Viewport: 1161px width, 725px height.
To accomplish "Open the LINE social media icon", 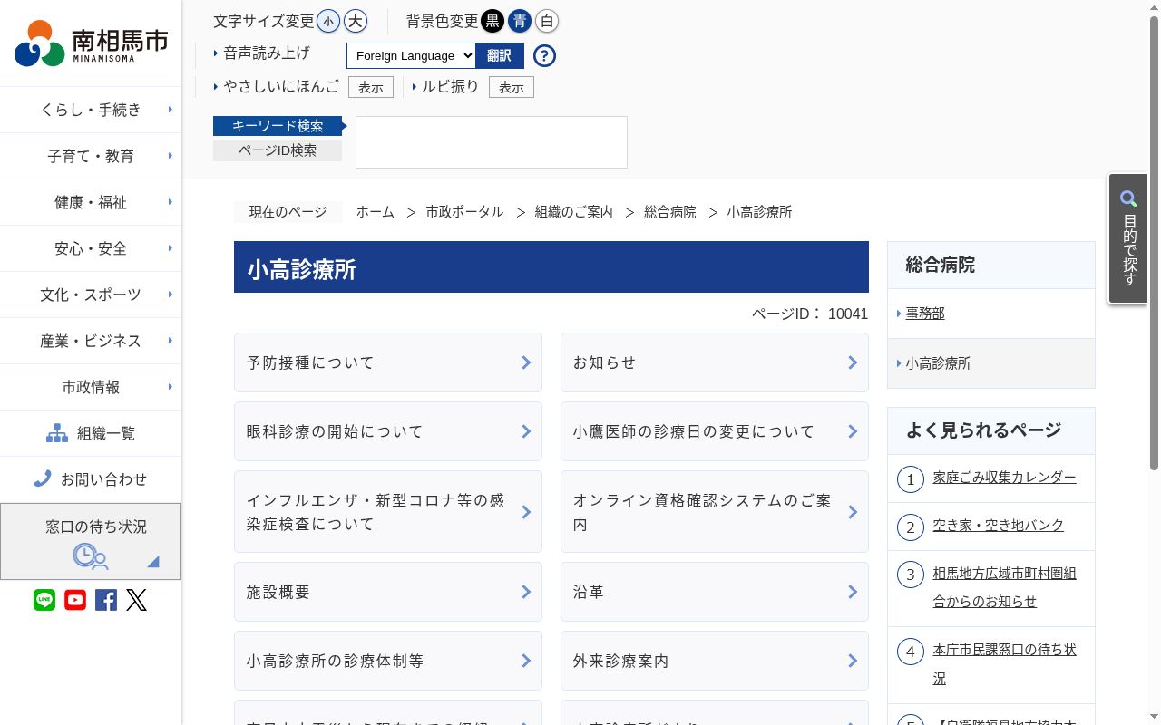I will coord(44,600).
